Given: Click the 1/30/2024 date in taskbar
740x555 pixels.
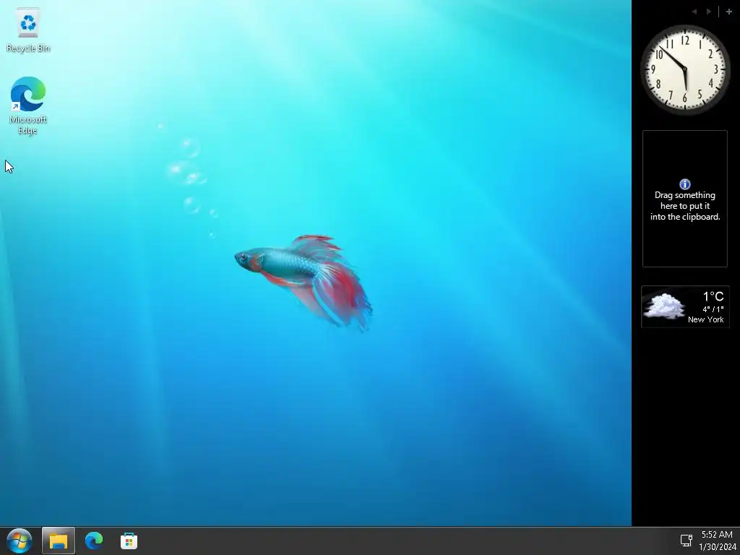Looking at the screenshot, I should point(718,547).
